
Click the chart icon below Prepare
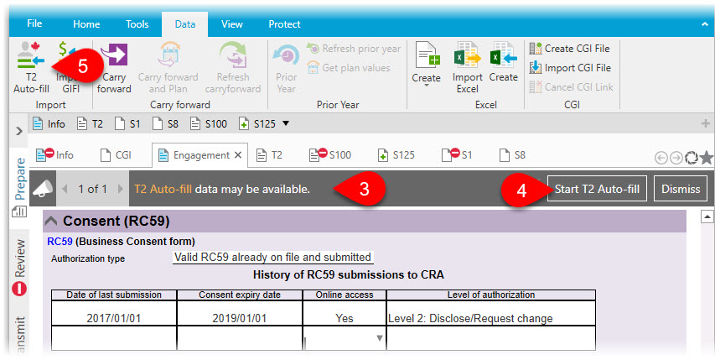pyautogui.click(x=19, y=211)
